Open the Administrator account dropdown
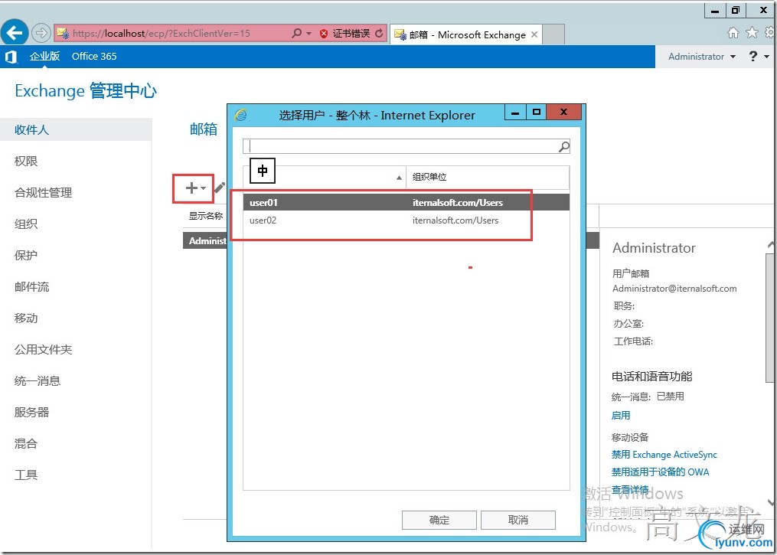 pos(702,57)
